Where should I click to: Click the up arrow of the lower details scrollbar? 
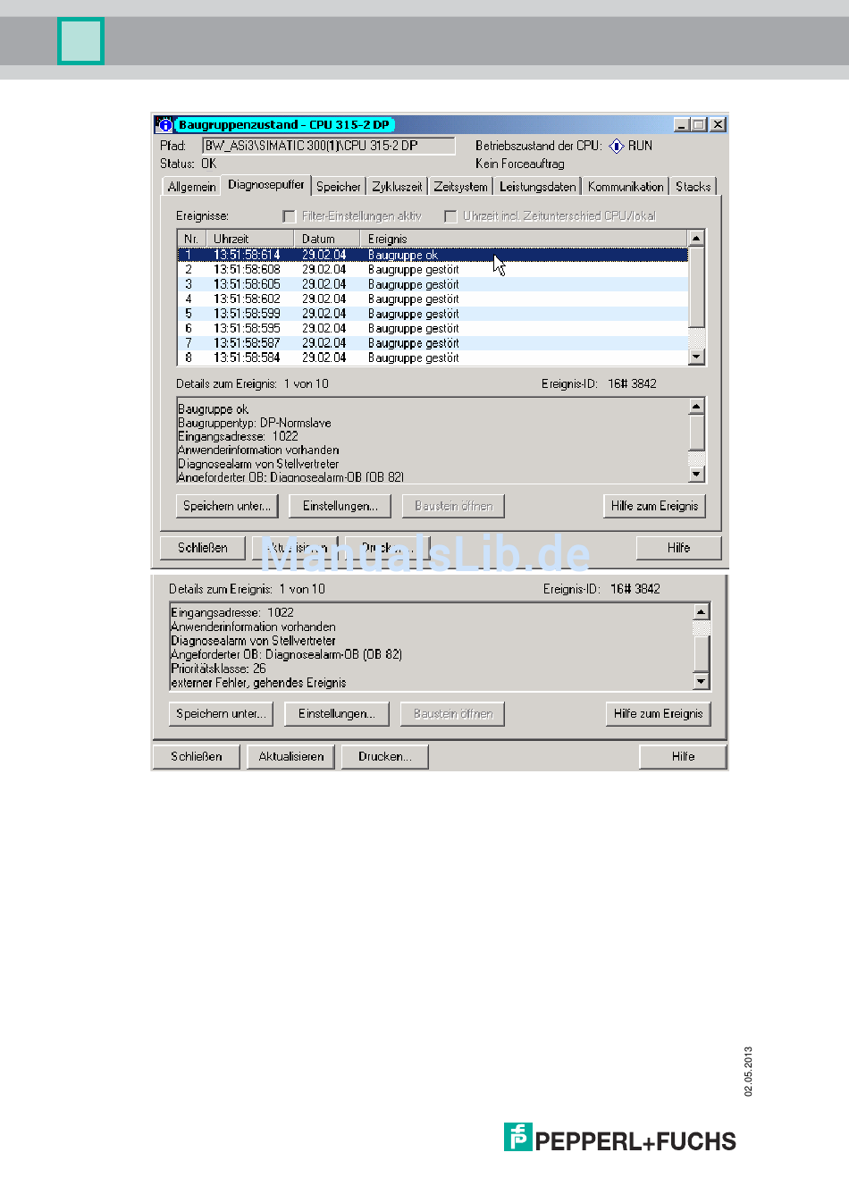(x=702, y=612)
